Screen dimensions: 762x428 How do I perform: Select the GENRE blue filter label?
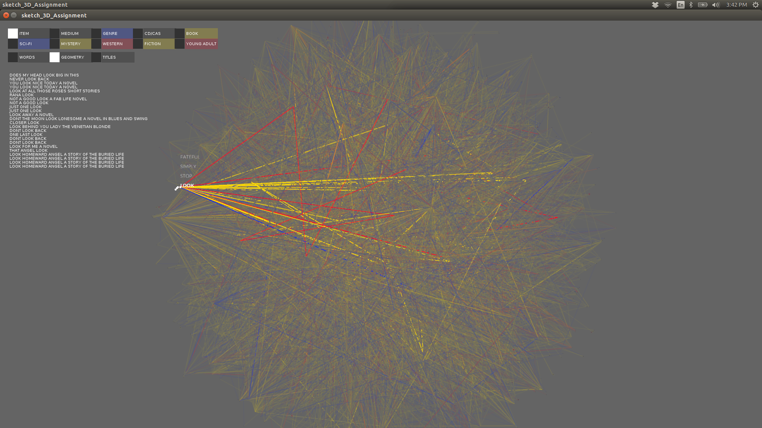(x=117, y=33)
